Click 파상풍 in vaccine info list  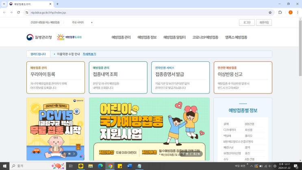coord(249,130)
